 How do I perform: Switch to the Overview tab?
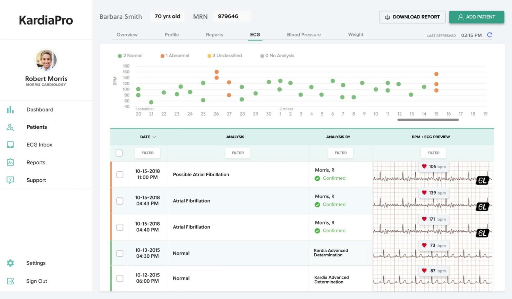point(127,35)
